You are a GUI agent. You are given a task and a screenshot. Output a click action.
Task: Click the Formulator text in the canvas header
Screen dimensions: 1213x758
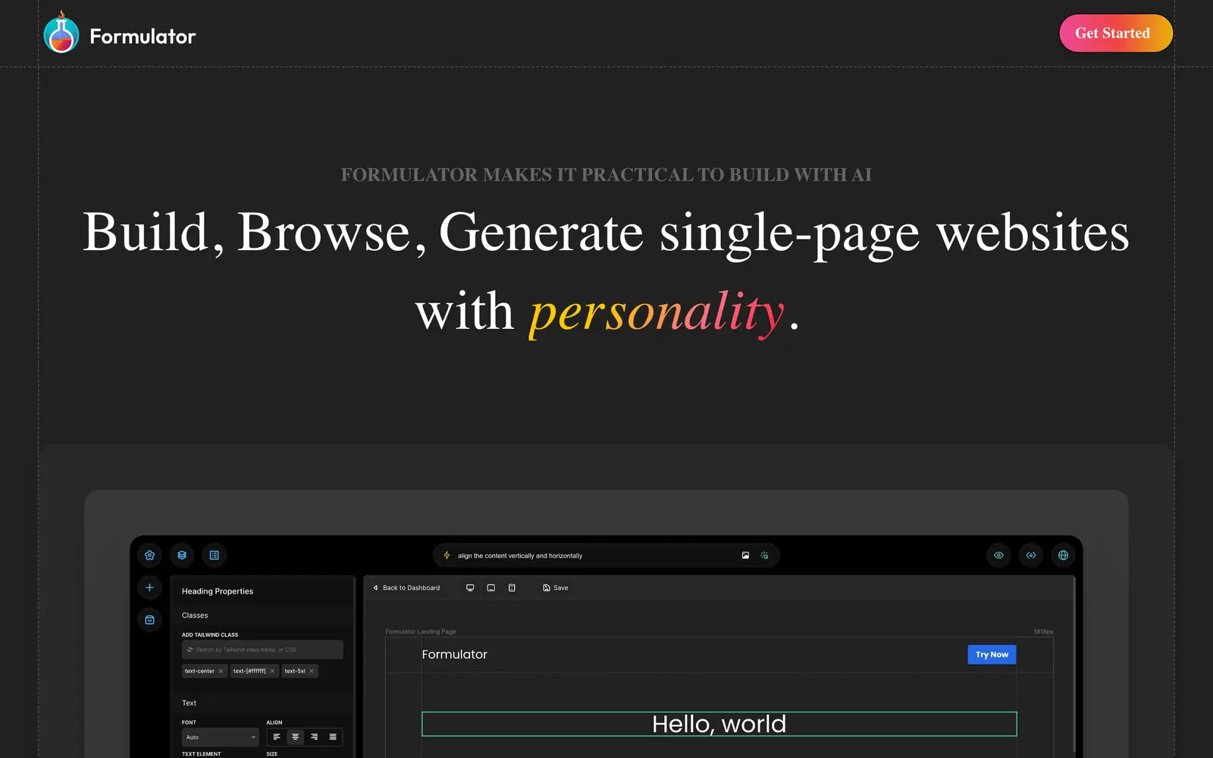point(454,654)
